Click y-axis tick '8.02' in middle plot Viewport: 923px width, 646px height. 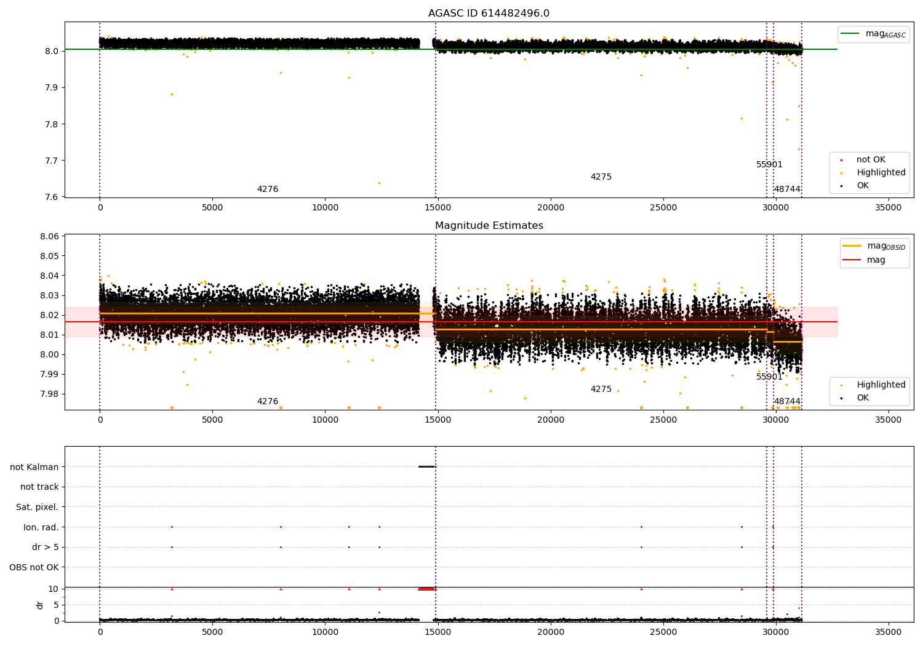click(x=50, y=315)
